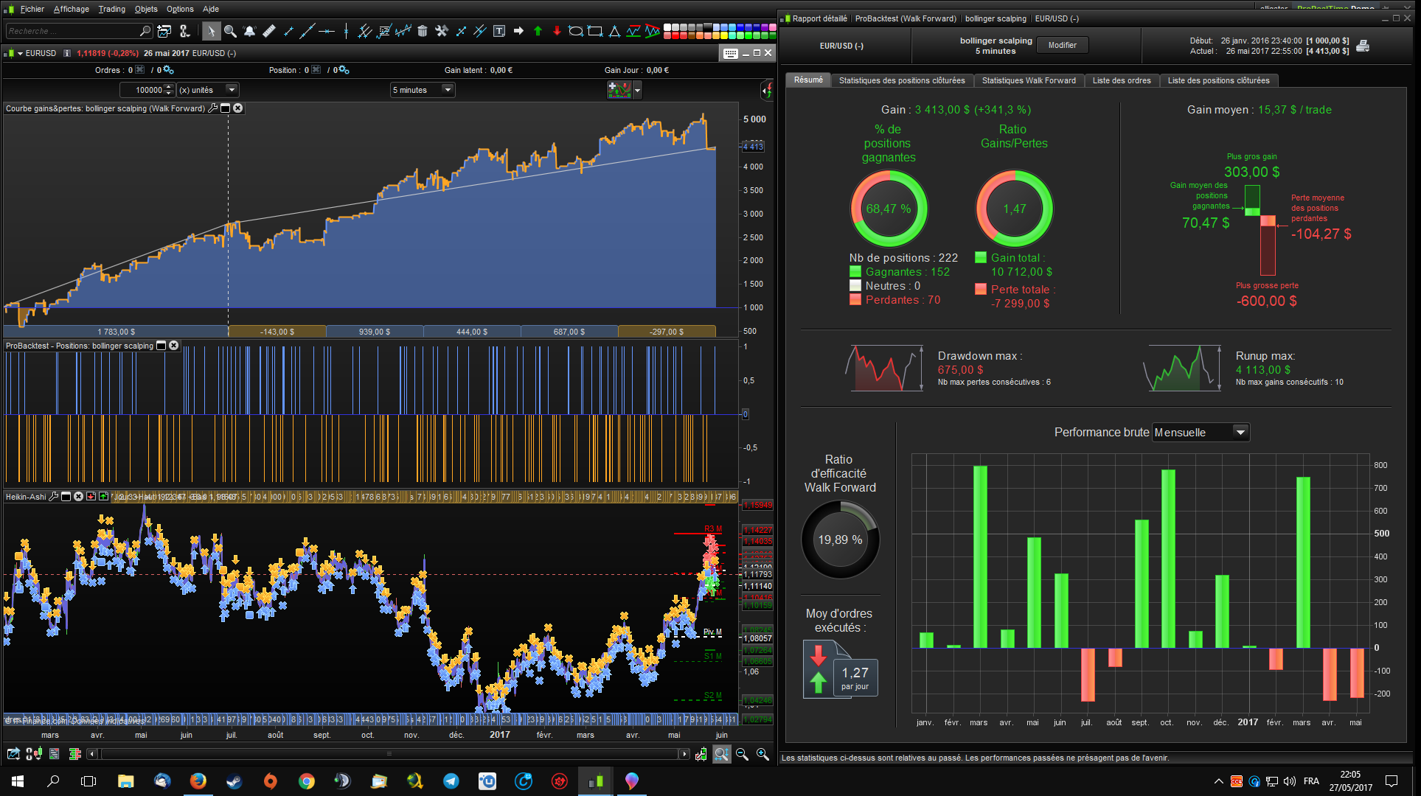Open wrench settings for Heikin-Ashi panel
The image size is (1421, 796).
[53, 497]
